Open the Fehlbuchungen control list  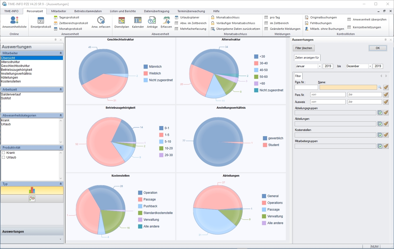[x=318, y=23]
